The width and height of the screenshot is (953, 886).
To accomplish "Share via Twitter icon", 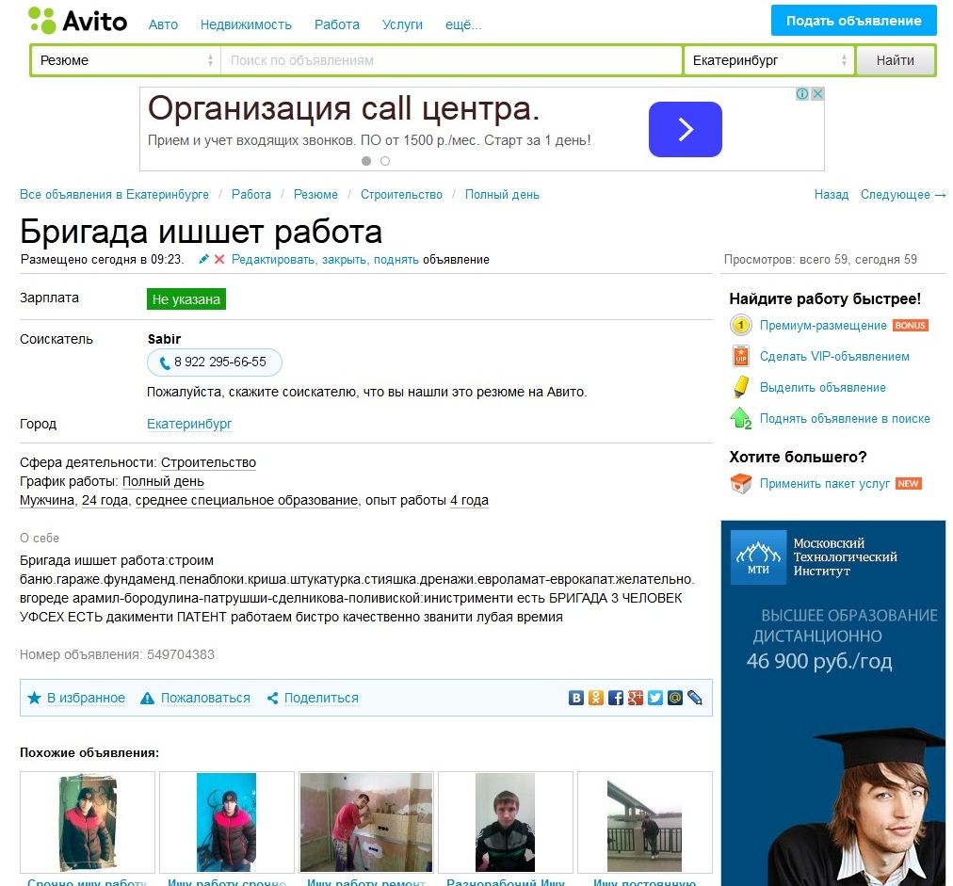I will [655, 698].
